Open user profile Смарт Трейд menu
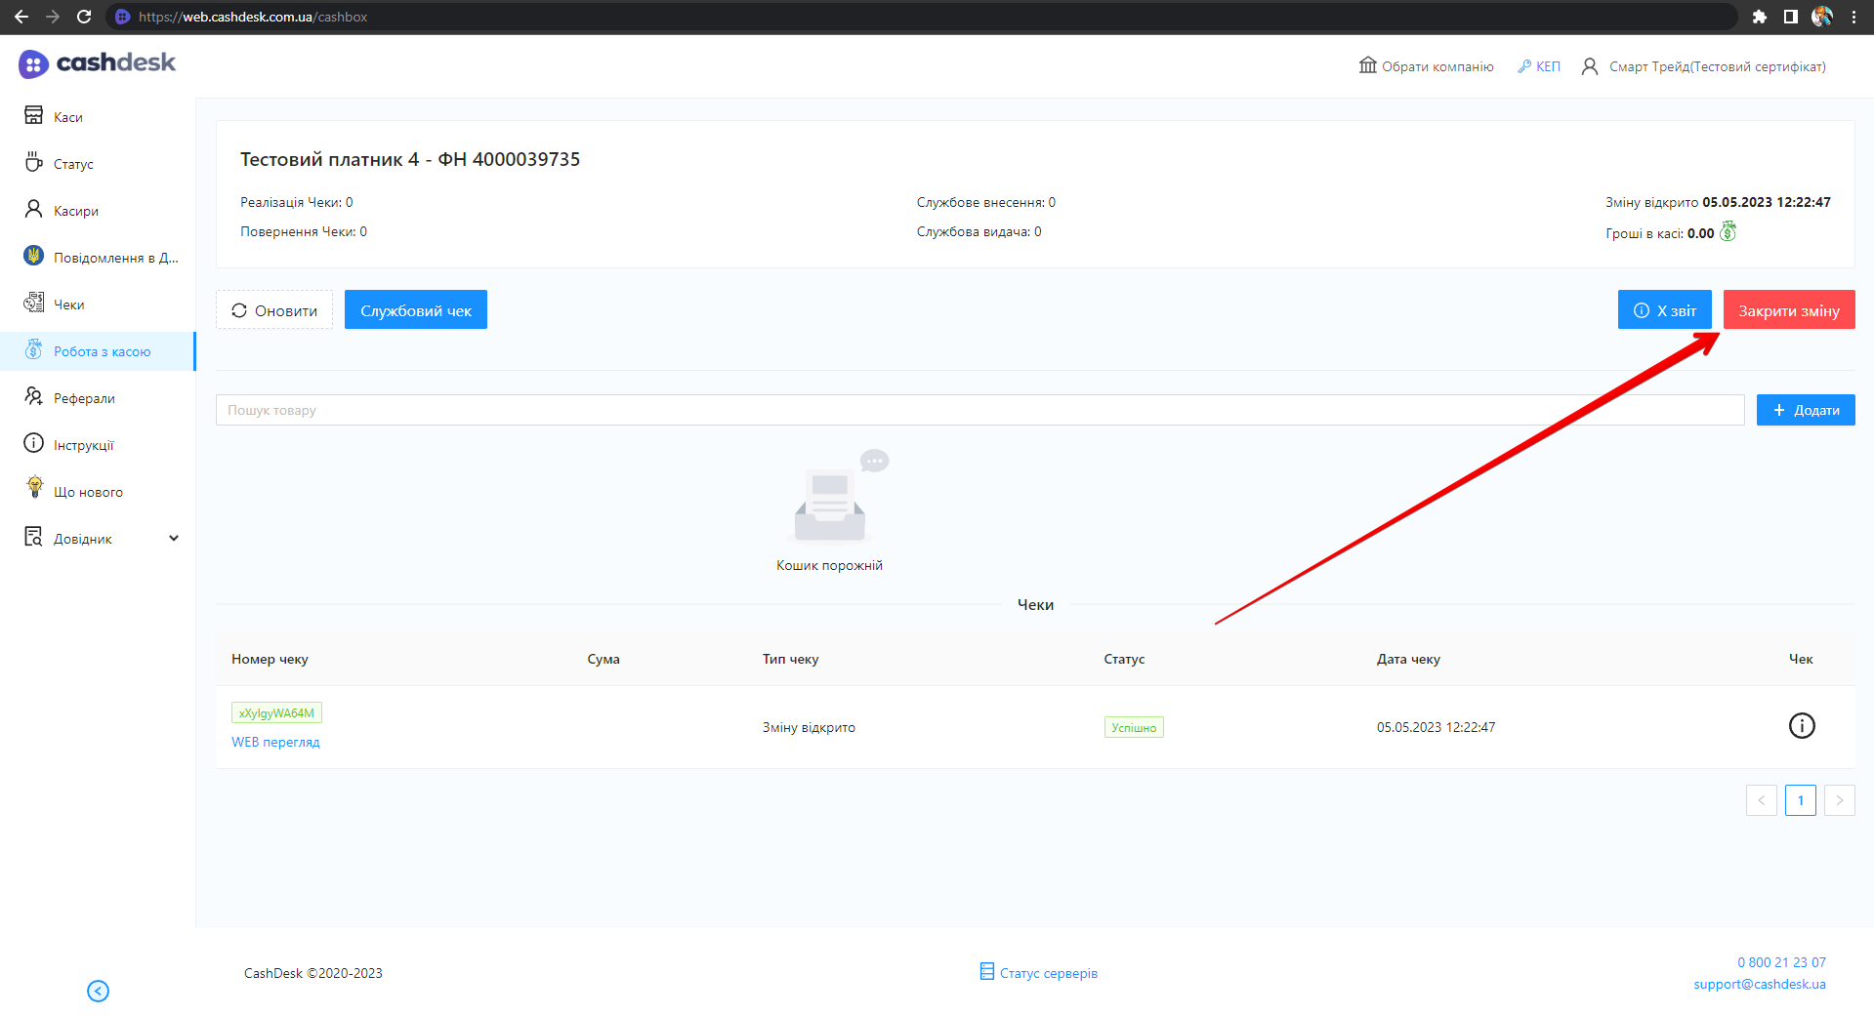The height and width of the screenshot is (1015, 1874). tap(1703, 66)
